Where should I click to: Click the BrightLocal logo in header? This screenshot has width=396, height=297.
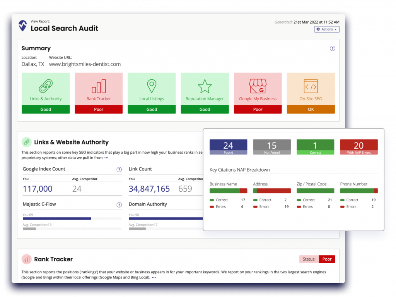23,26
